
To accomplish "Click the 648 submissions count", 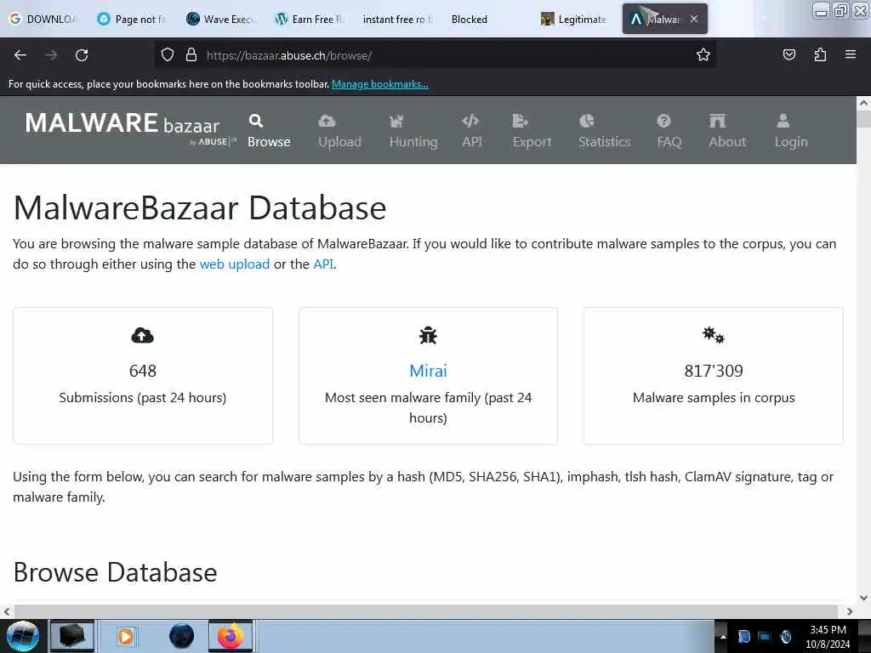I will point(143,371).
